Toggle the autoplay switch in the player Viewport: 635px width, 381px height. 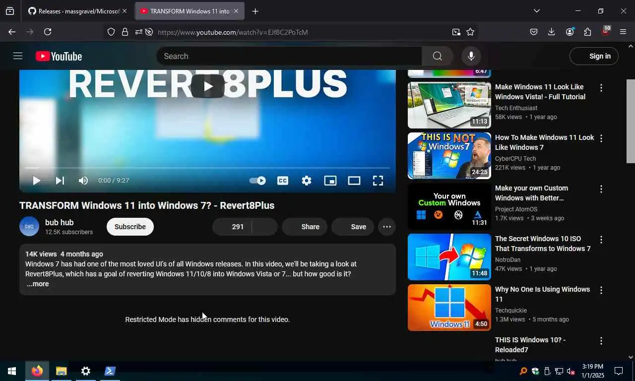[x=257, y=181]
